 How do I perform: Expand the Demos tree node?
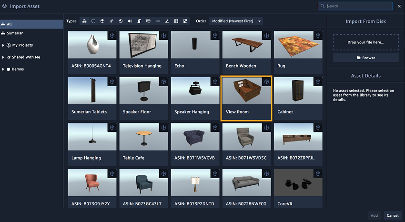point(3,69)
